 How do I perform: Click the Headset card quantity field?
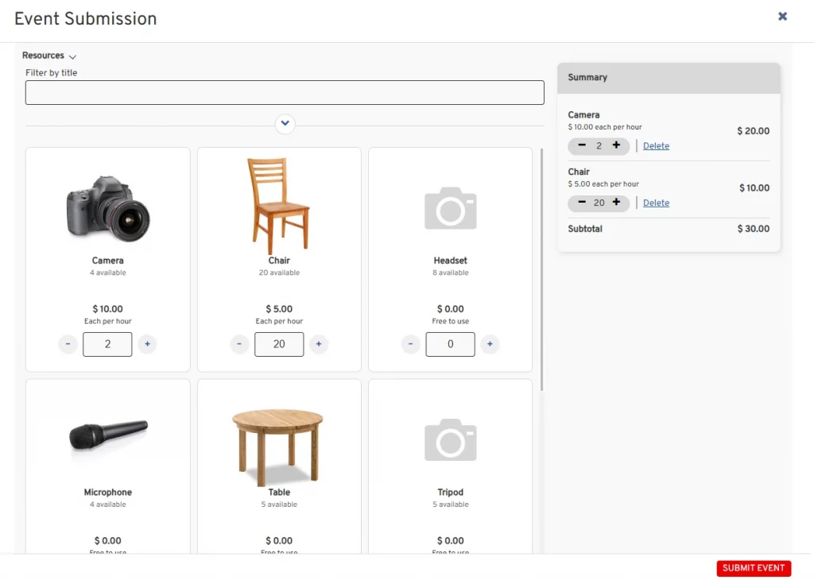point(450,344)
